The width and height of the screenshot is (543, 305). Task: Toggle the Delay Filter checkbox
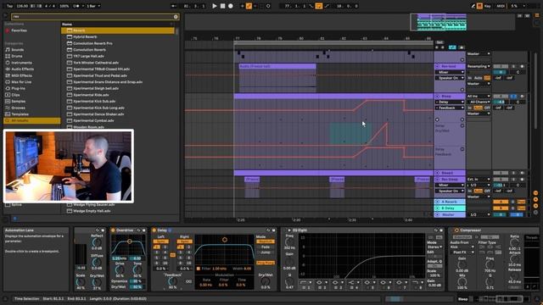(198, 269)
